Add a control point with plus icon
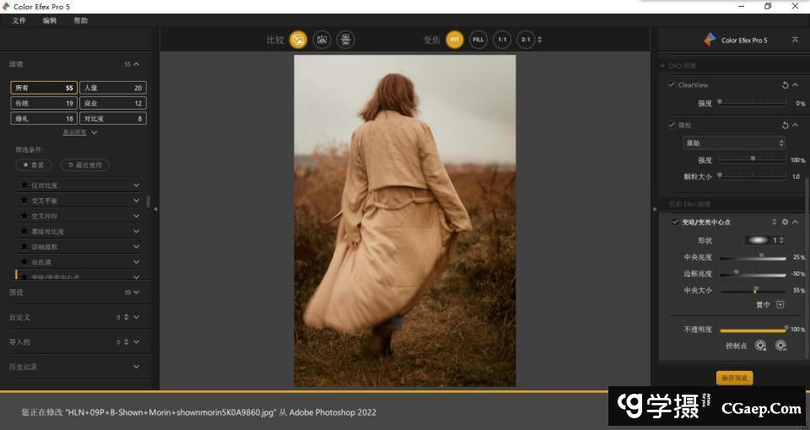The width and height of the screenshot is (810, 430). pos(760,346)
